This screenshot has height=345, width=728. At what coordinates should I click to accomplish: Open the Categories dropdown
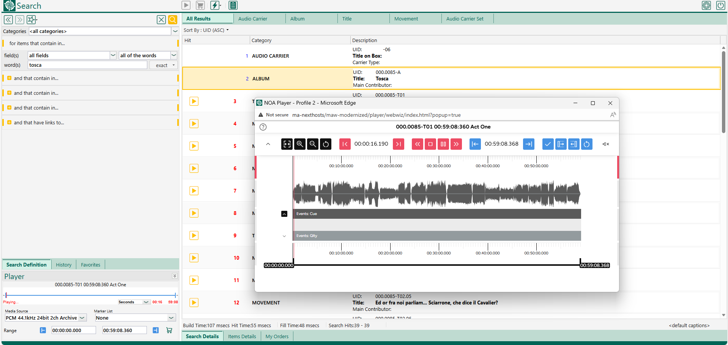pos(175,31)
